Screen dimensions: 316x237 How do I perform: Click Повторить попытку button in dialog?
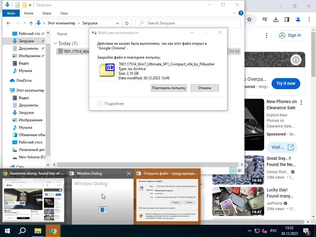(169, 88)
